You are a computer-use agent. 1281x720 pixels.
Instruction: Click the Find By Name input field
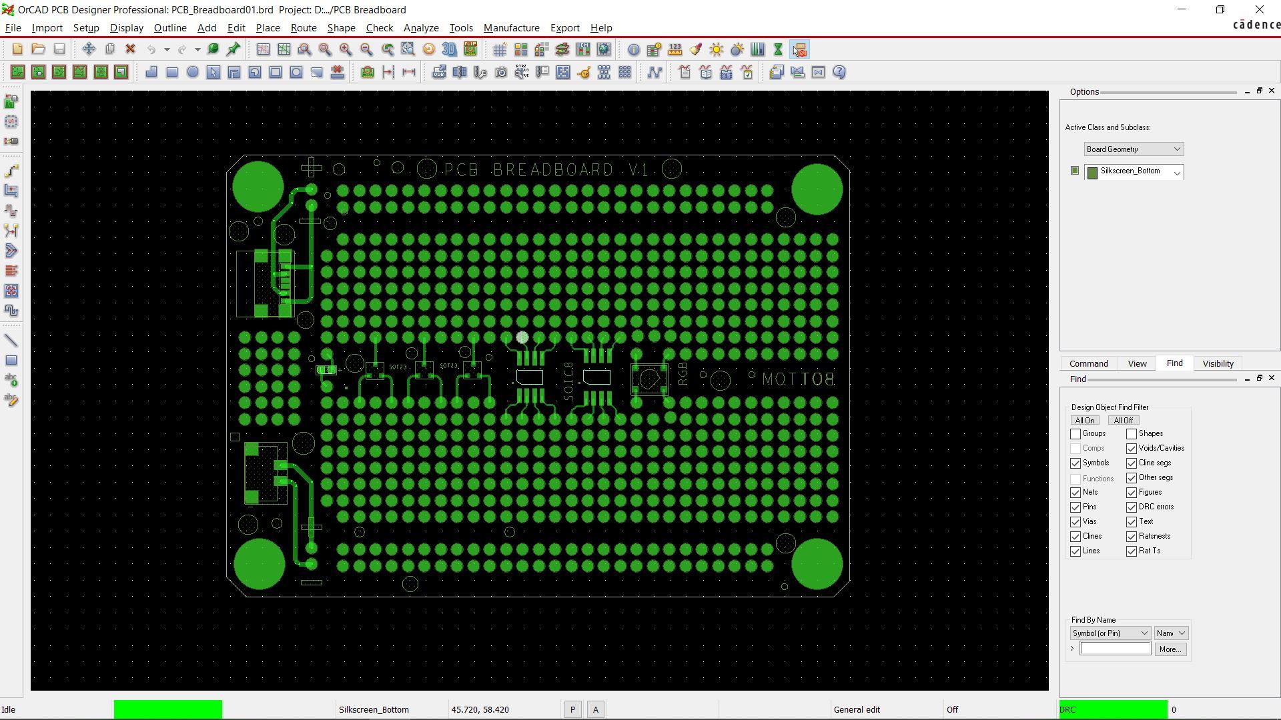click(1115, 649)
